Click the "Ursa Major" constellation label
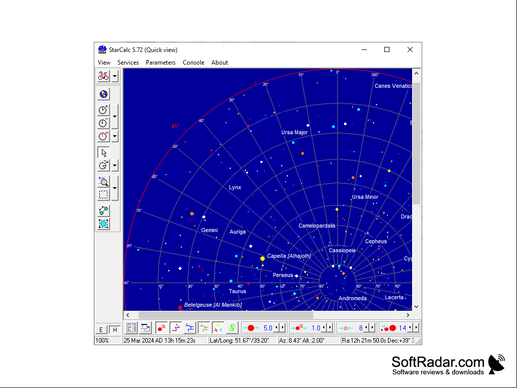This screenshot has width=517, height=388. [x=295, y=132]
